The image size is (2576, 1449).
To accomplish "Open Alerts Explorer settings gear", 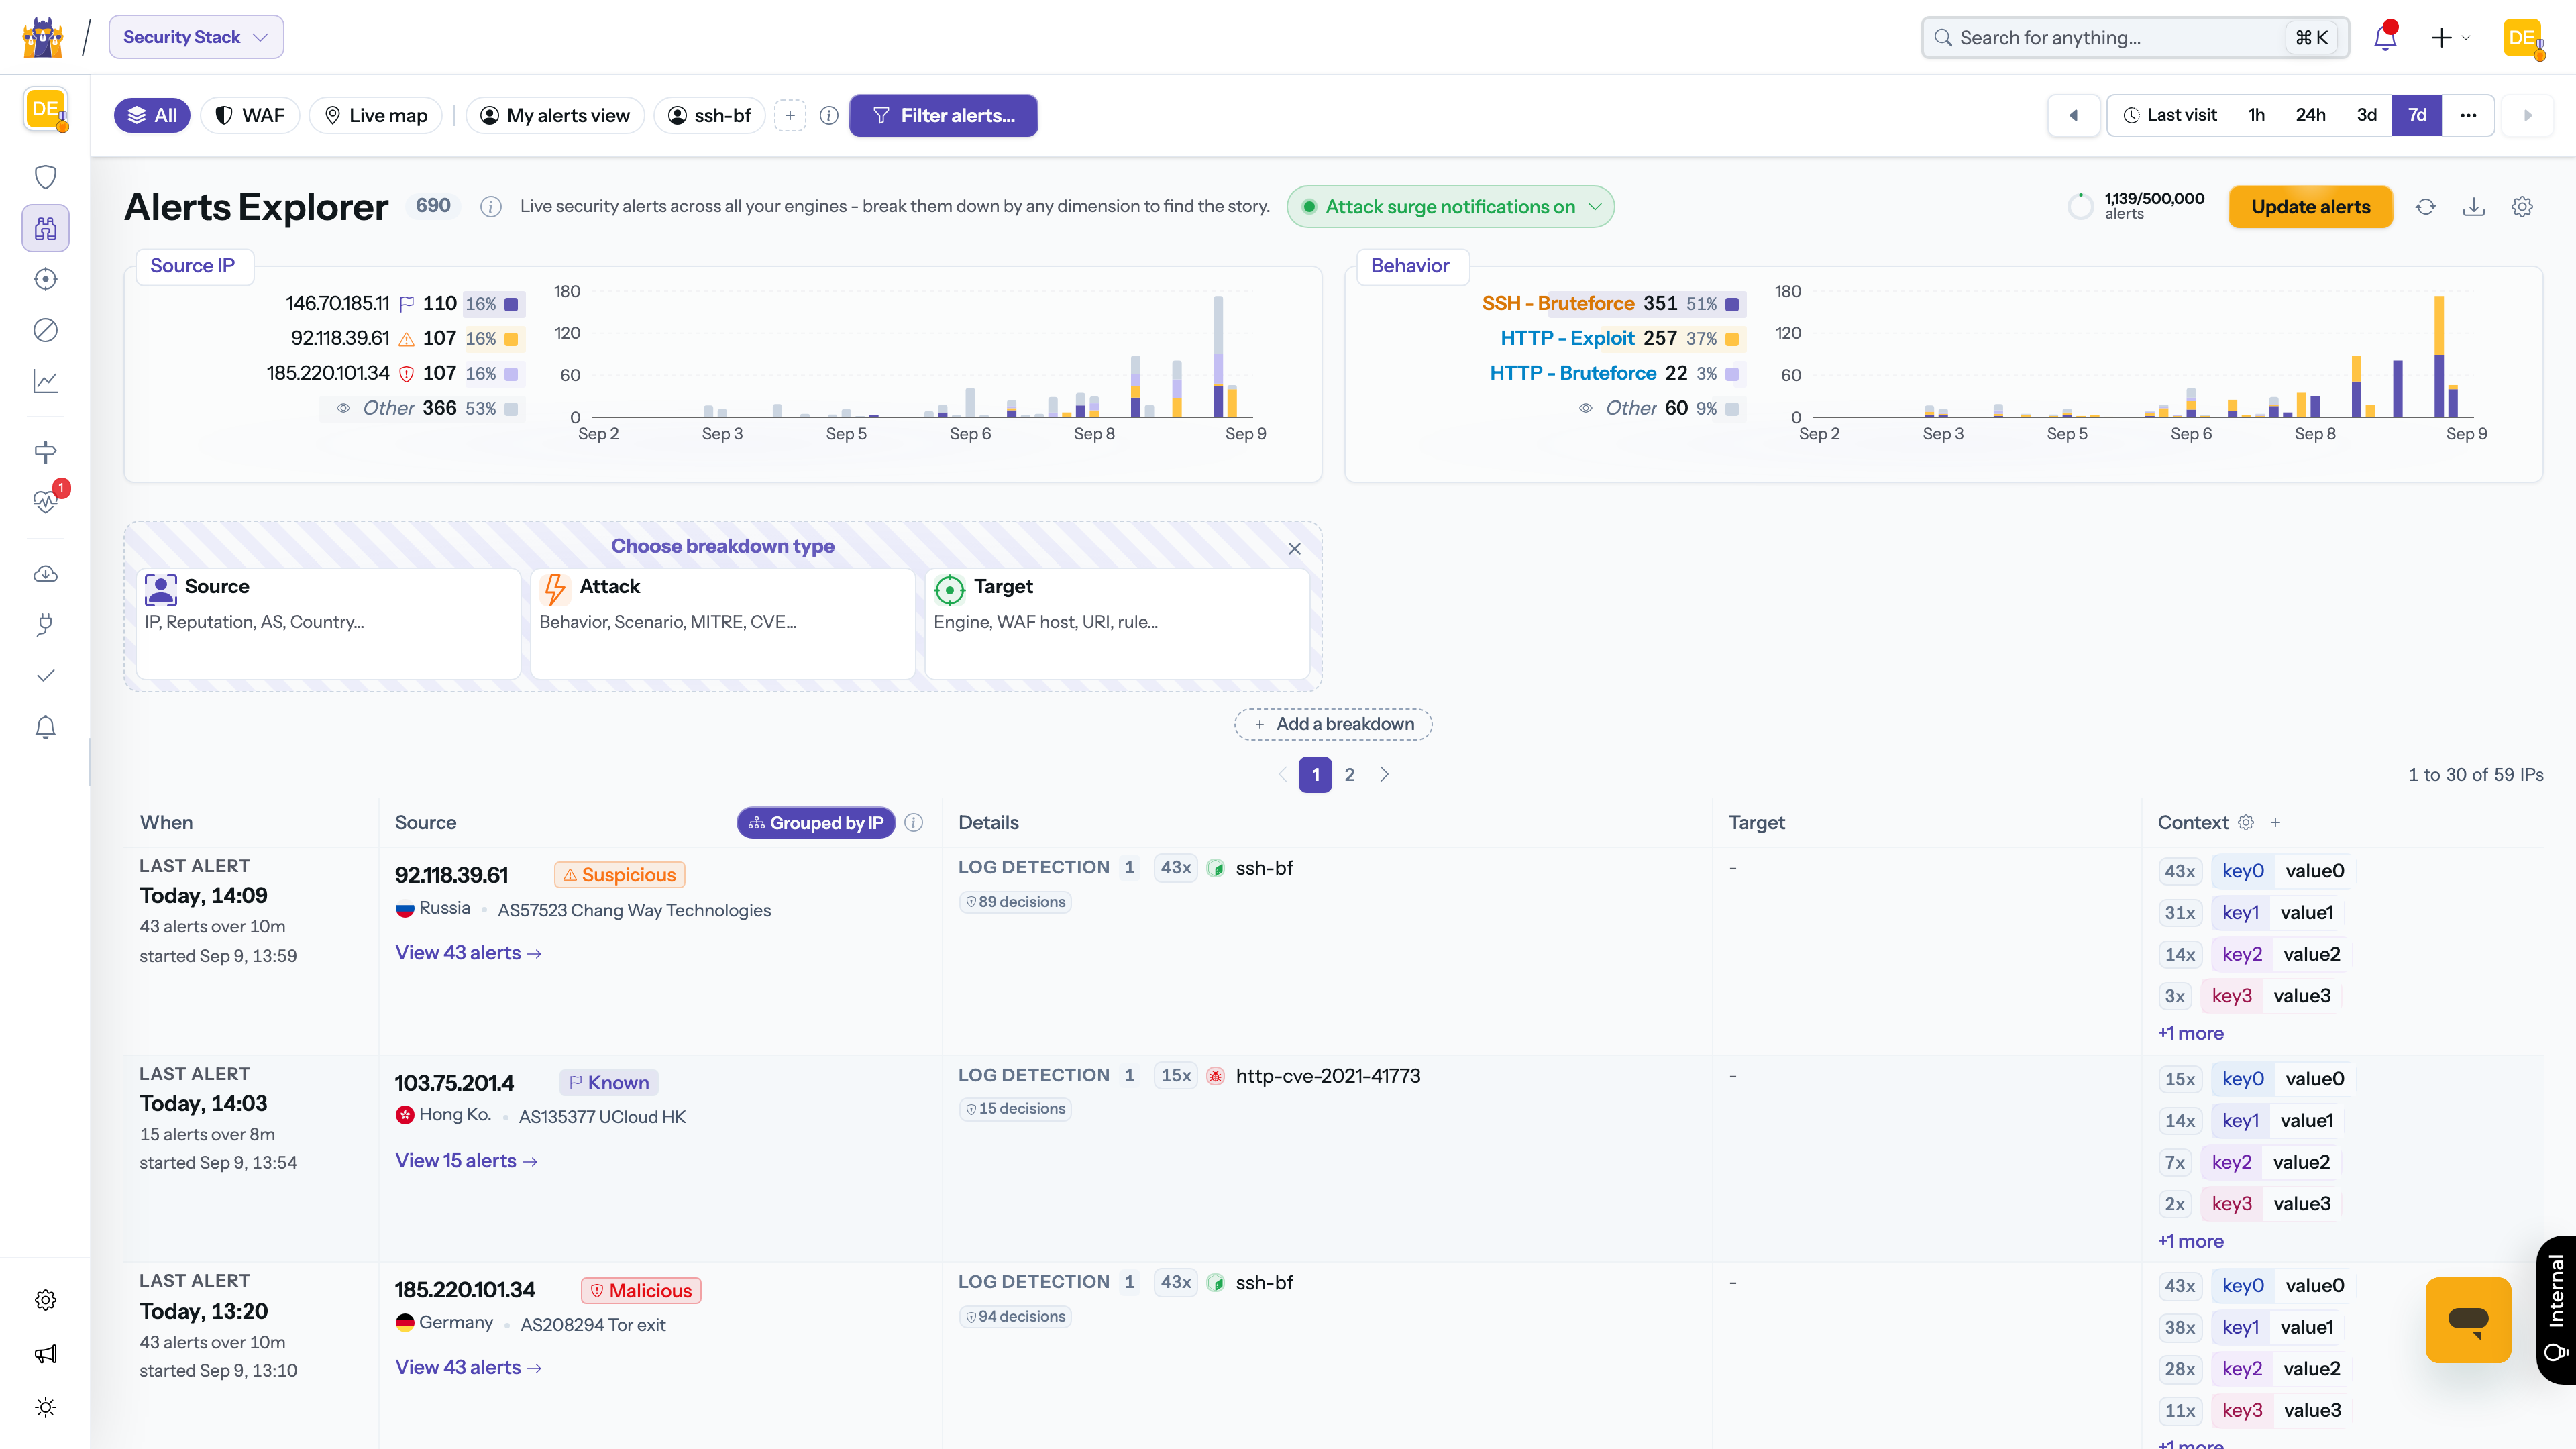I will (2522, 207).
